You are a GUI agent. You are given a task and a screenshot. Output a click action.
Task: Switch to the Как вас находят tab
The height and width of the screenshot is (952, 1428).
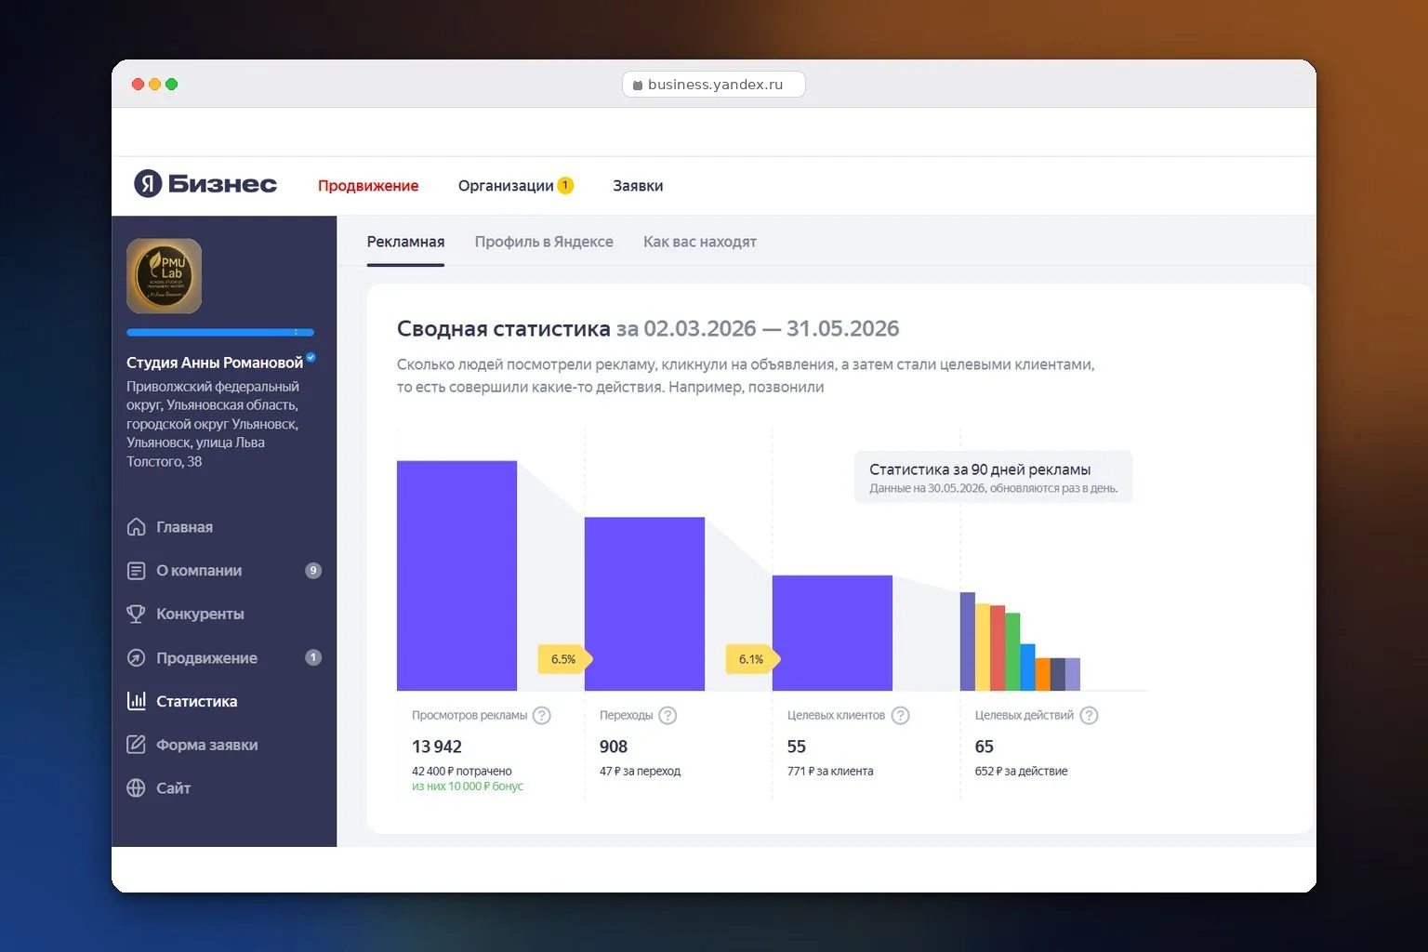[x=700, y=242]
